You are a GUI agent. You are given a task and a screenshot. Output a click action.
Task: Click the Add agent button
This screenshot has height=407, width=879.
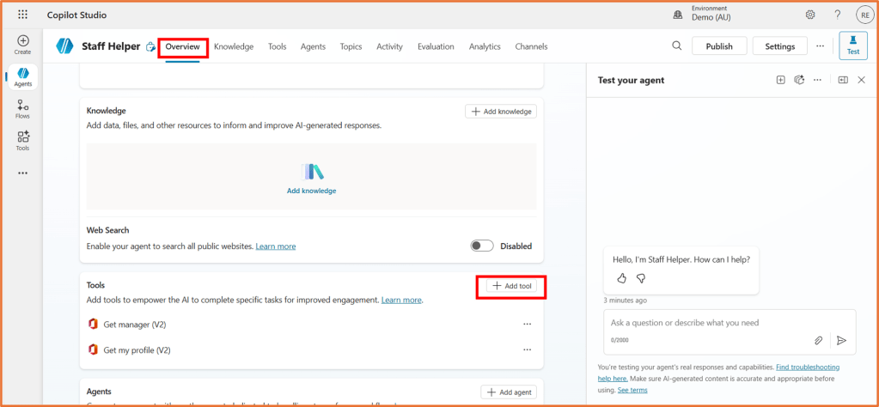pyautogui.click(x=509, y=392)
